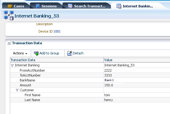Click the Device ID value 1001
The image size is (170, 114).
tap(57, 31)
